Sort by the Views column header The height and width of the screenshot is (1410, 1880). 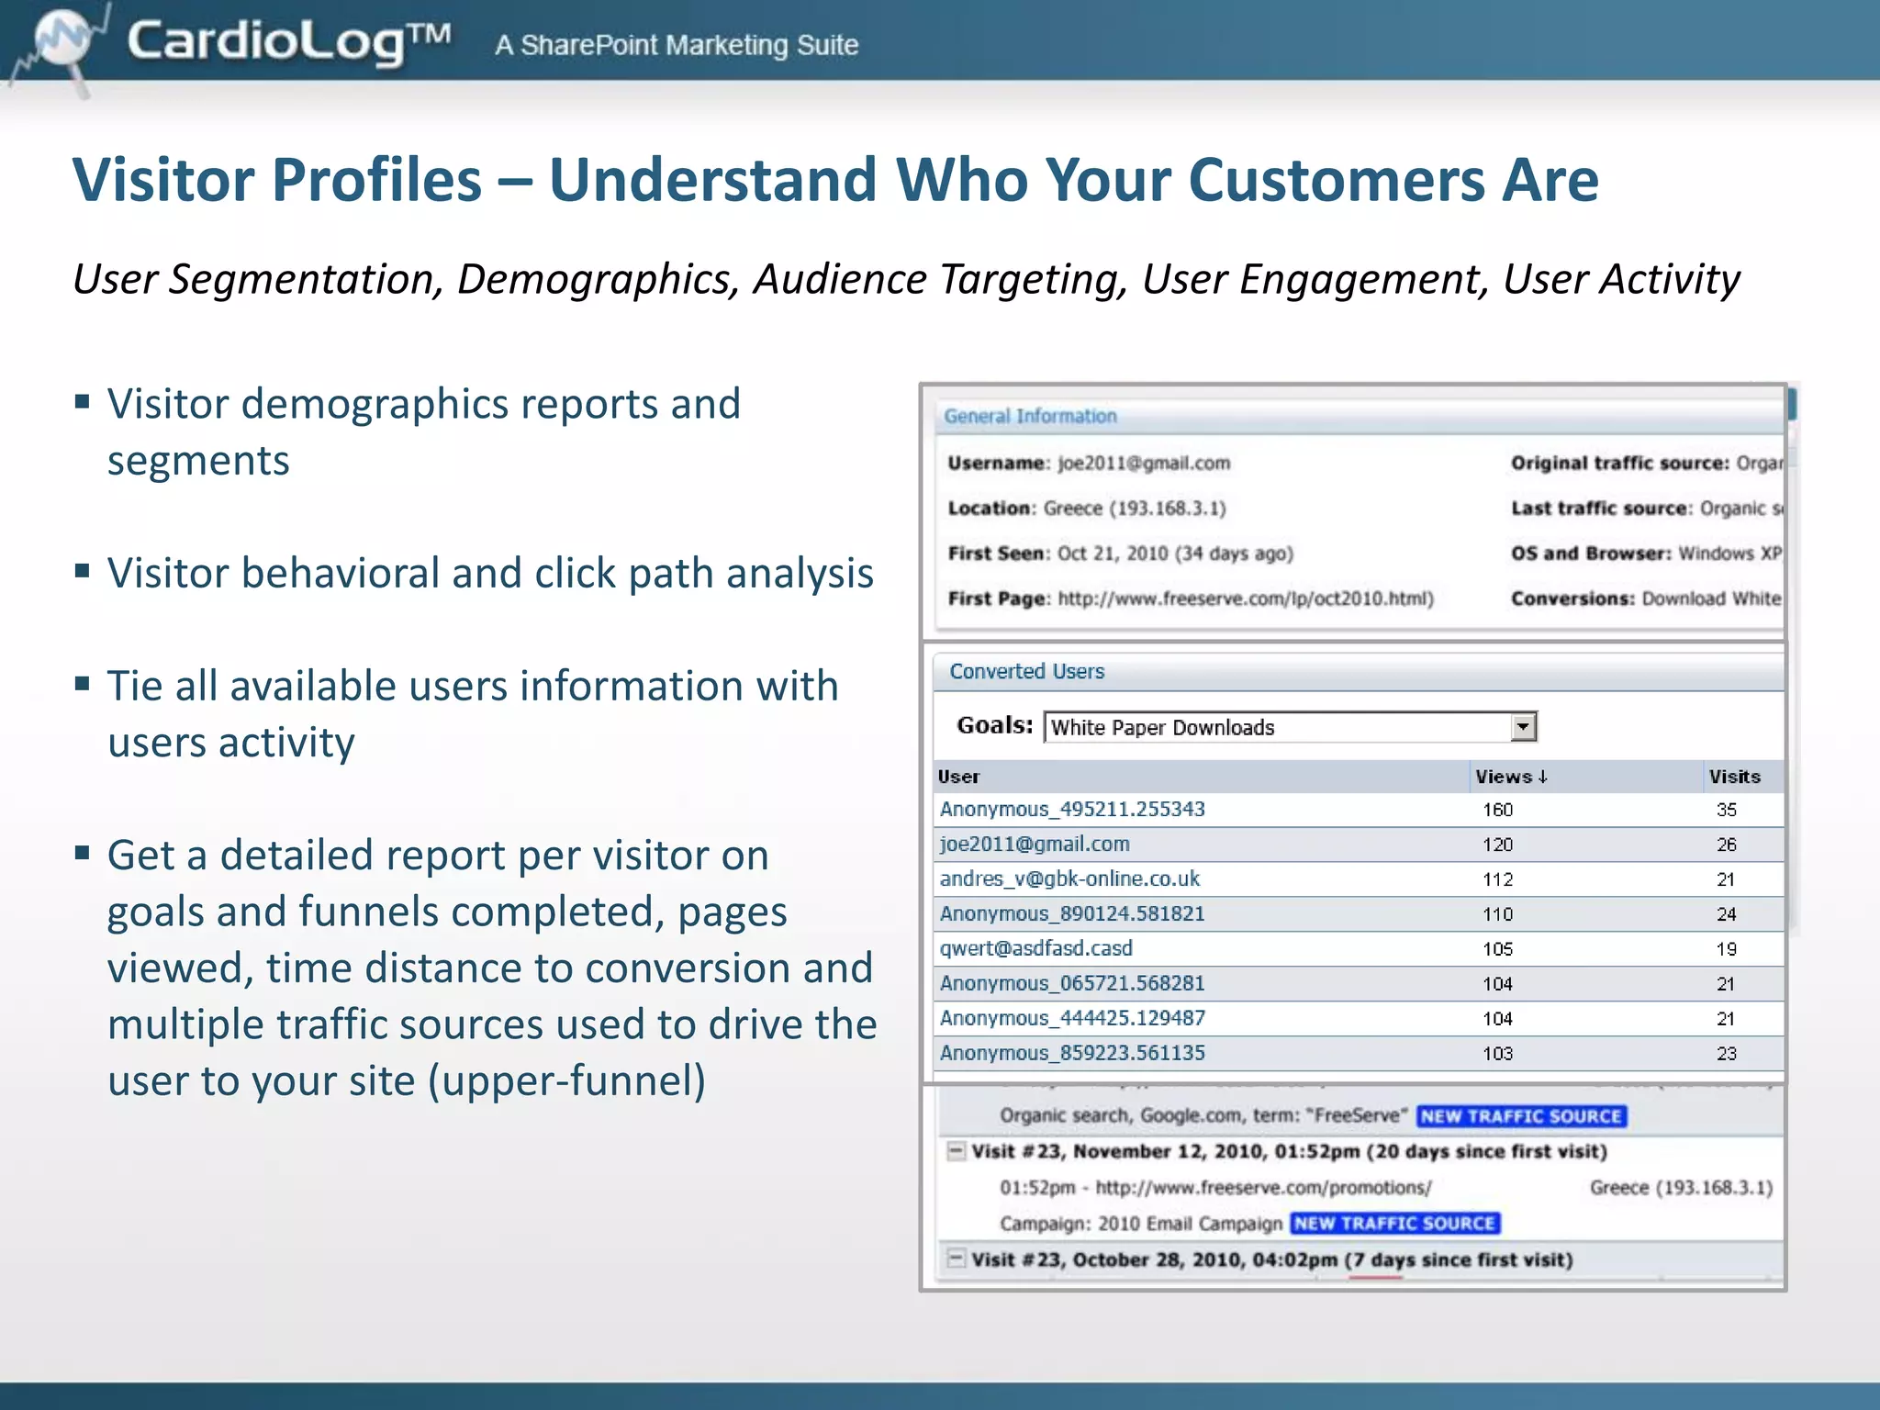[x=1511, y=777]
